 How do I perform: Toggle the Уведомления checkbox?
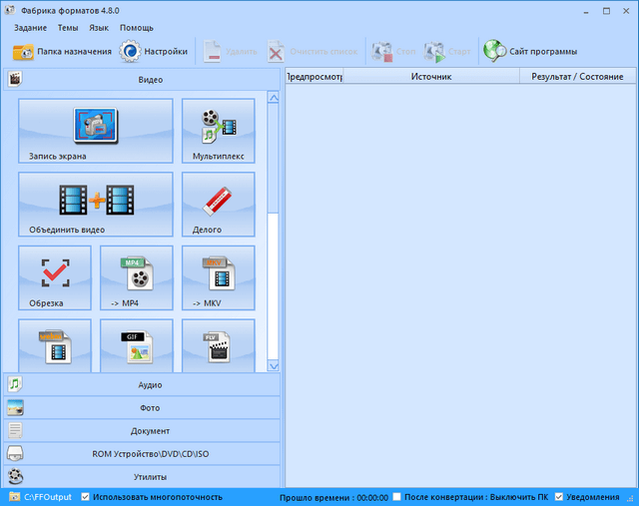pyautogui.click(x=559, y=497)
